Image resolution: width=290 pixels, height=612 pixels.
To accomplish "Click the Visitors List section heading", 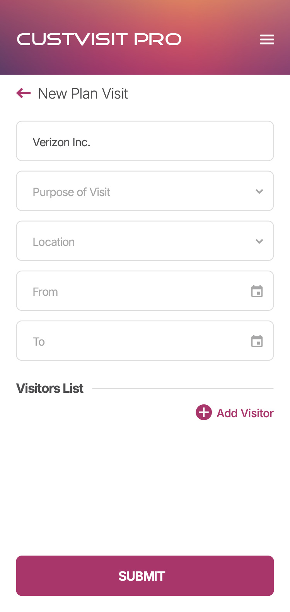I will 50,388.
